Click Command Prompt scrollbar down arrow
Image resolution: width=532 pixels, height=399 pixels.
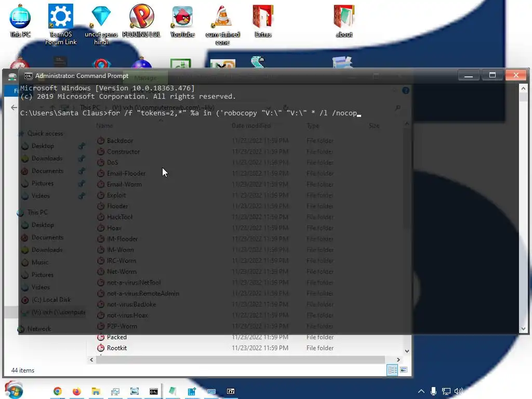523,328
